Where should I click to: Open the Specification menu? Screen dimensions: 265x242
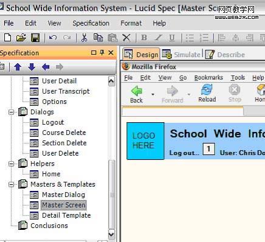pyautogui.click(x=91, y=23)
